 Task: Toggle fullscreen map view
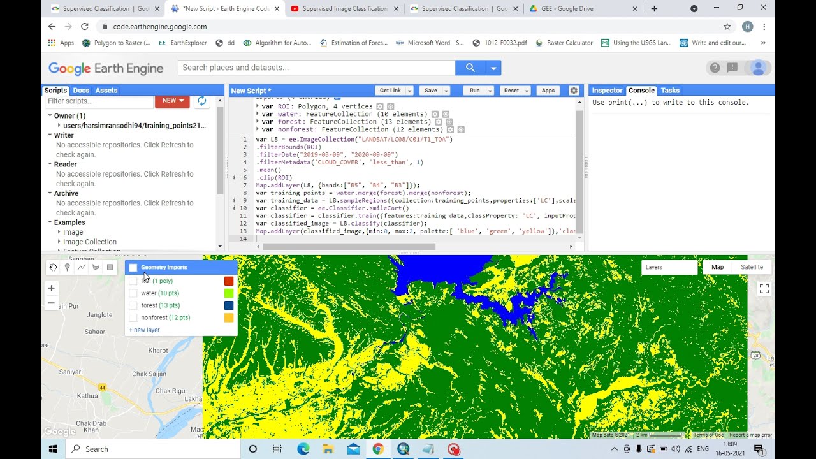[x=764, y=289]
